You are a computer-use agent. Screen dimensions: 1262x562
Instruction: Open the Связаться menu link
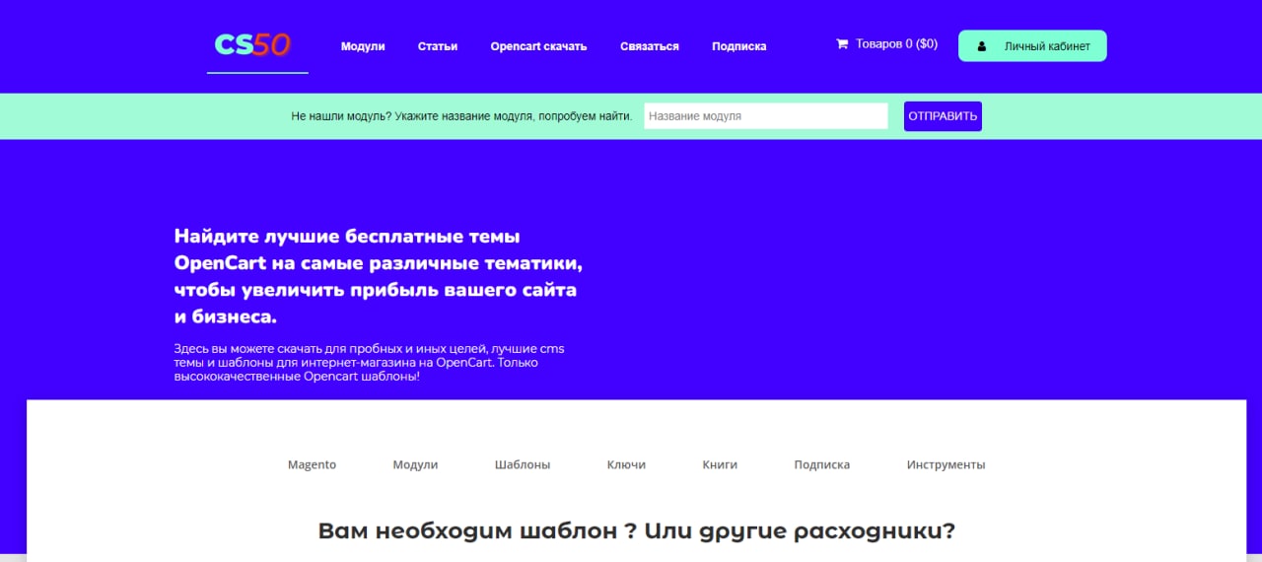[x=650, y=46]
